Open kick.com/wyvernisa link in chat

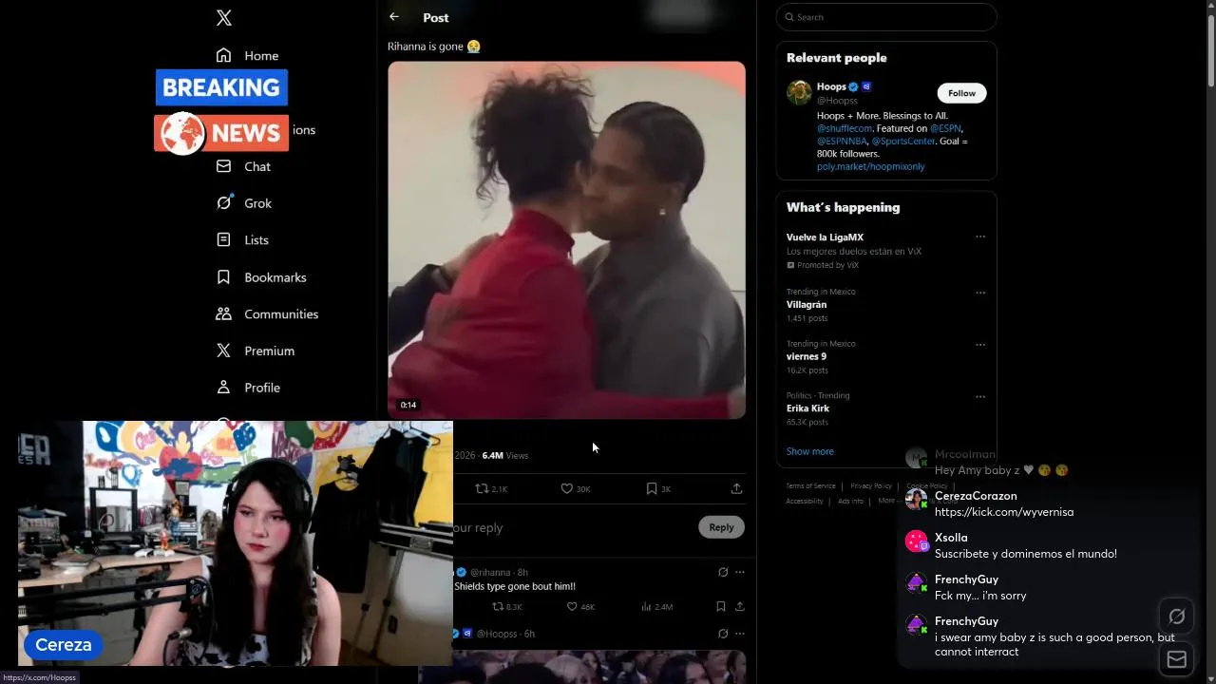(1004, 512)
